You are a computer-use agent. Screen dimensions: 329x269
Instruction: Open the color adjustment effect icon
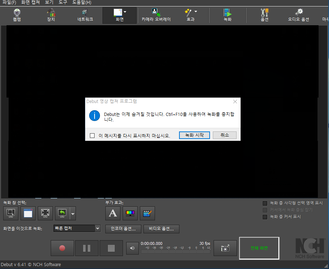(130, 213)
